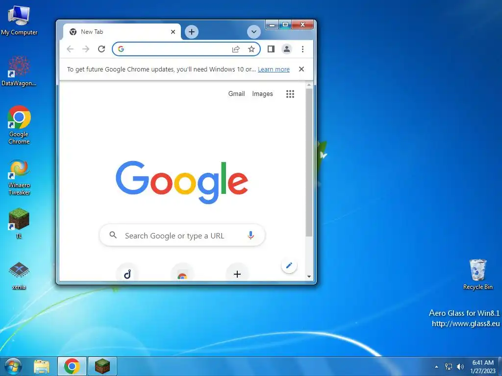Image resolution: width=502 pixels, height=376 pixels.
Task: Reload the current Chrome page
Action: [x=101, y=49]
